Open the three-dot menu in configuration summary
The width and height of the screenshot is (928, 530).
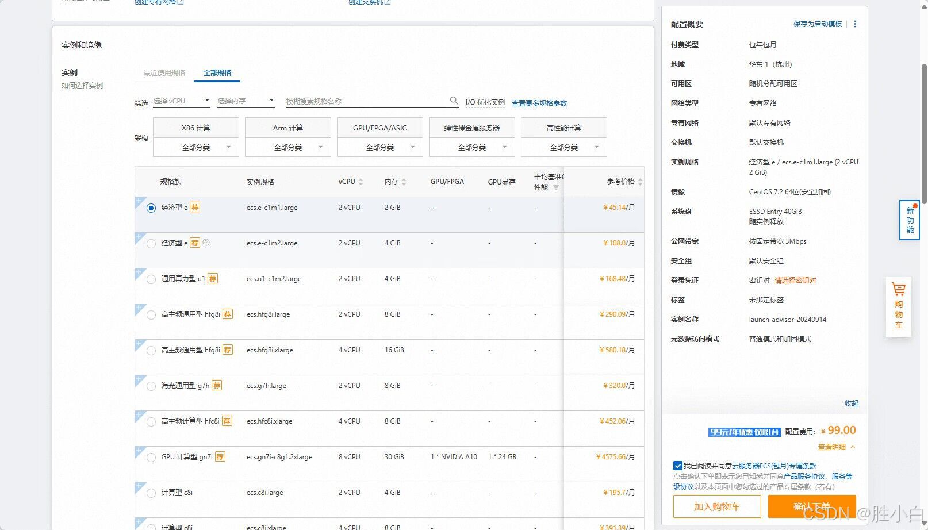855,24
